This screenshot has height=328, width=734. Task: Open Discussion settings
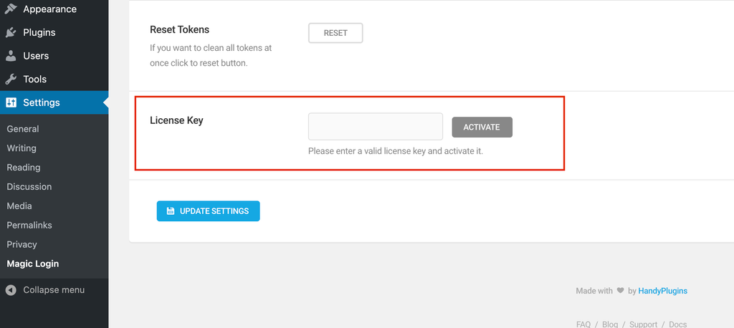click(29, 186)
